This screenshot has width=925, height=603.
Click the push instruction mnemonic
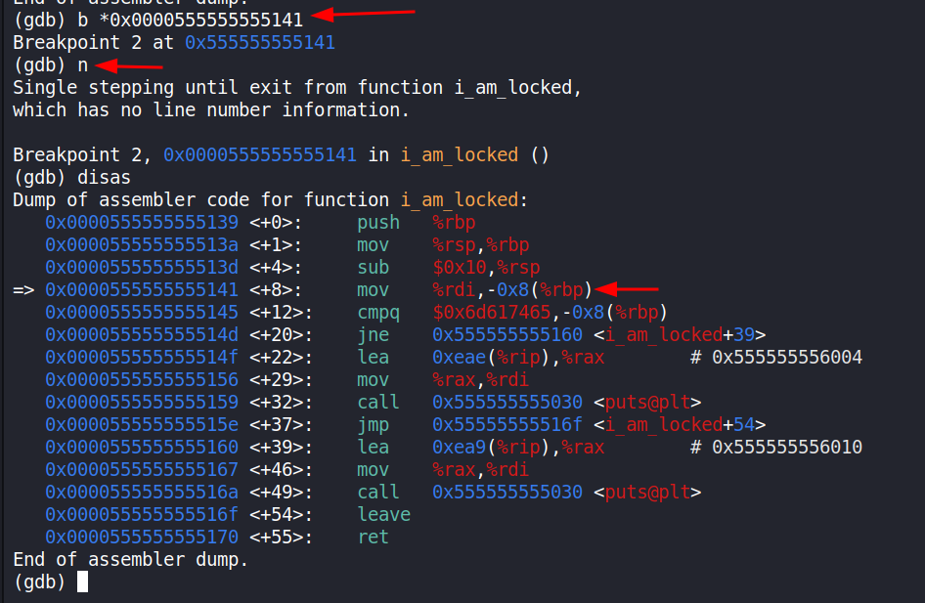[378, 222]
